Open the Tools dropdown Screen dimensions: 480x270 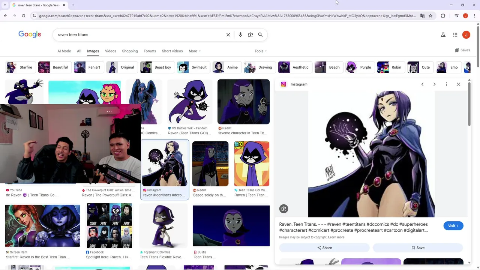[261, 51]
